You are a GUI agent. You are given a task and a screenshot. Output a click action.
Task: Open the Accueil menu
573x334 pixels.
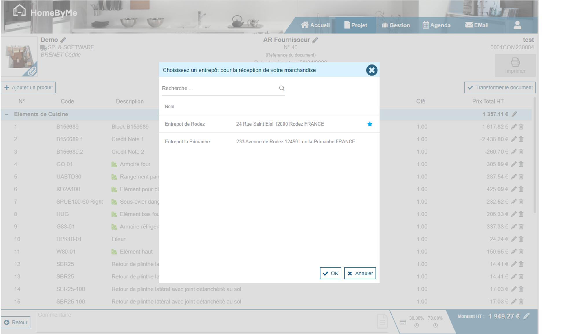tap(315, 25)
